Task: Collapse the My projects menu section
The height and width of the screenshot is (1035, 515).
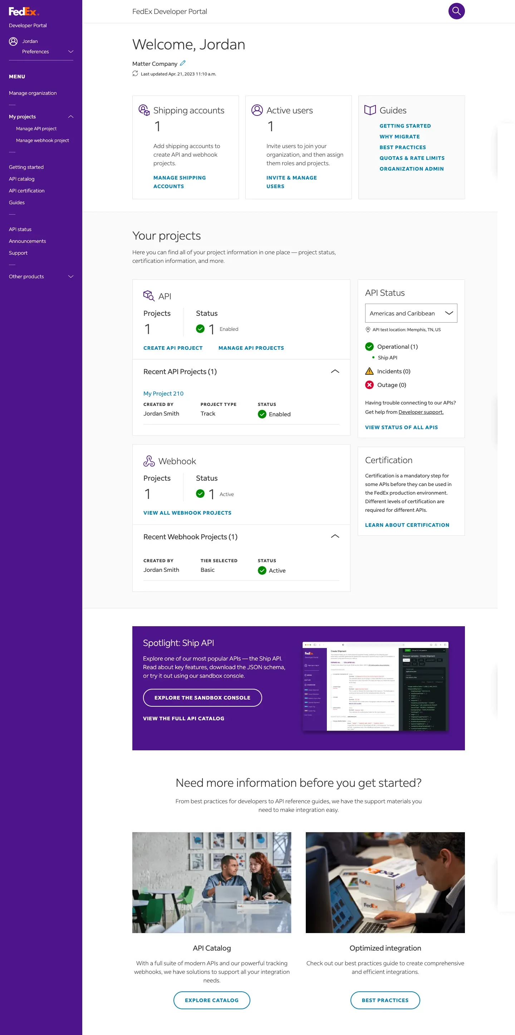Action: click(71, 117)
